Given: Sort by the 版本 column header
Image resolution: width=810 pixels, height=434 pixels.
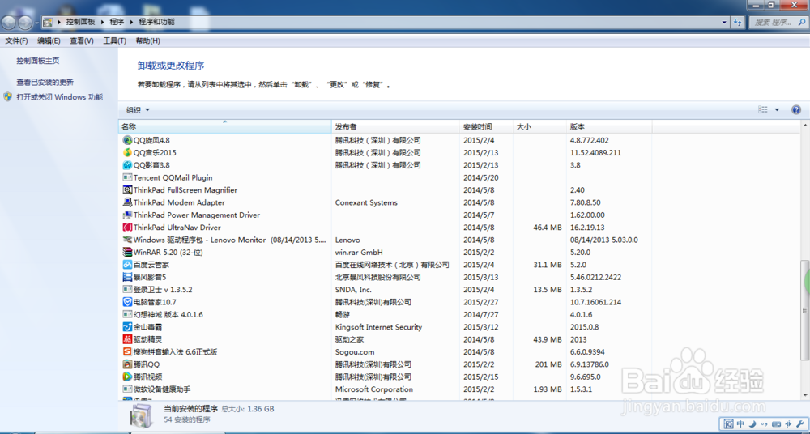Looking at the screenshot, I should tap(609, 126).
